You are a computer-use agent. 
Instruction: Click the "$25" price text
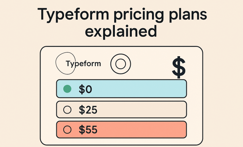click(x=88, y=110)
